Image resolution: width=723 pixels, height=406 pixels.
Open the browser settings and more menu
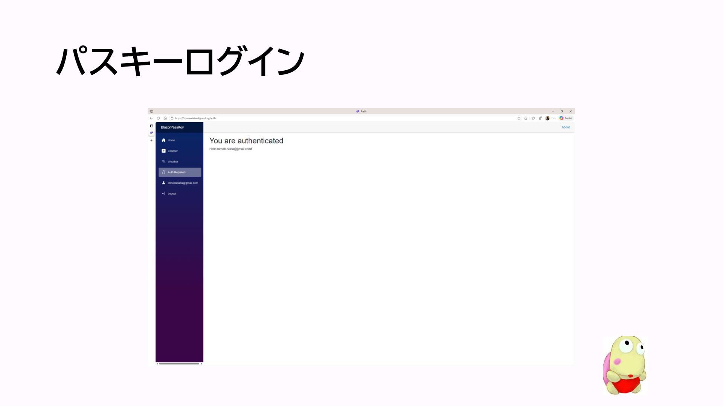coord(554,118)
